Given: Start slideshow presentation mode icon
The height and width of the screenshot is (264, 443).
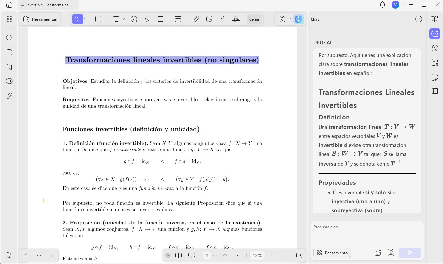Looking at the screenshot, I should point(192,255).
